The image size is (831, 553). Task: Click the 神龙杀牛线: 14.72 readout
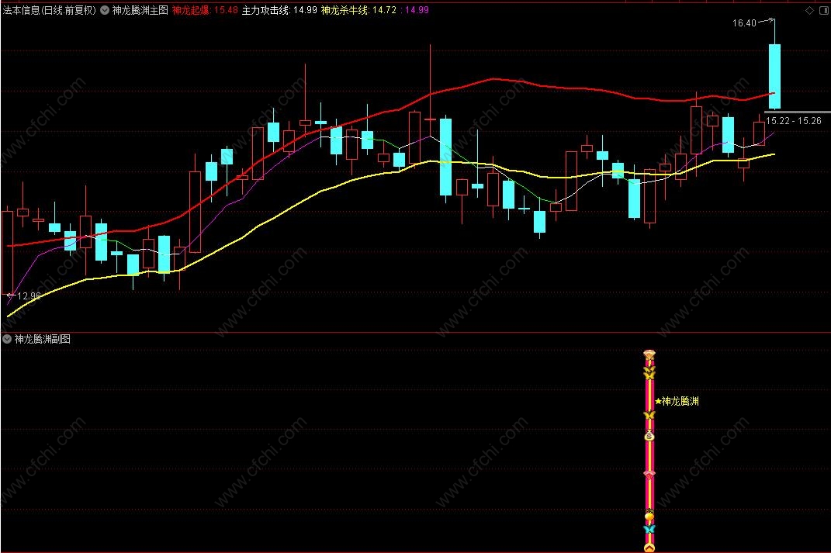click(358, 10)
